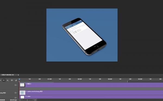
Task: Click the 30.00 fps frame rate readout
Action: (x=13, y=100)
